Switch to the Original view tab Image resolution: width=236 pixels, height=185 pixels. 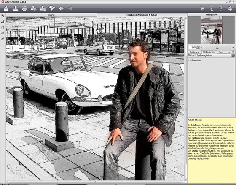pos(51,15)
